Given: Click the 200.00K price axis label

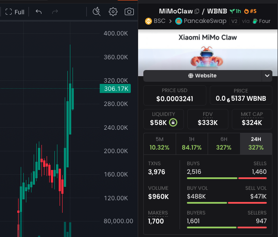Looking at the screenshot, I should [x=116, y=151].
